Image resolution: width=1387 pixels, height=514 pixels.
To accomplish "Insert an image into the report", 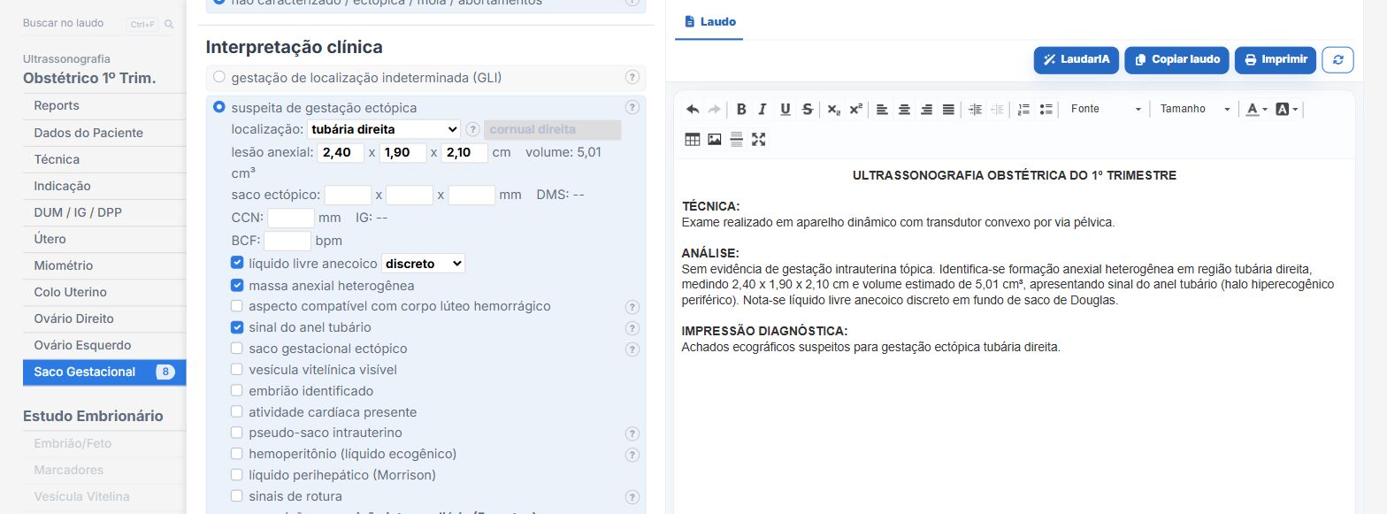I will click(715, 139).
